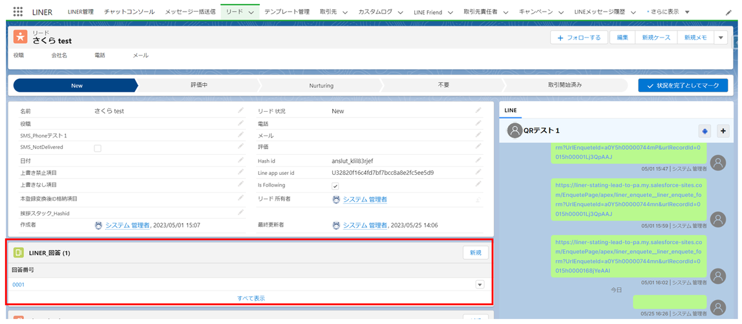Screen dimensions: 742x324
Task: Edit SMS_NotDelivered using its pencil icon
Action: click(241, 147)
